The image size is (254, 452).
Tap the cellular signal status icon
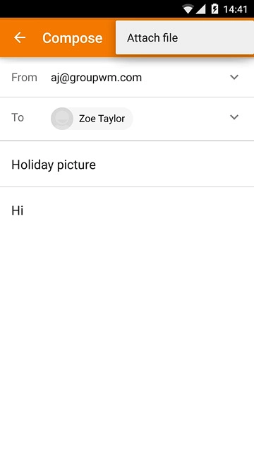[x=200, y=9]
